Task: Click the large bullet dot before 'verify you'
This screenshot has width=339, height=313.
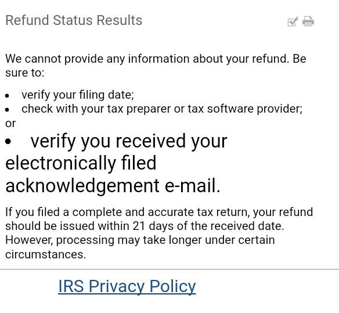Action: pyautogui.click(x=8, y=142)
